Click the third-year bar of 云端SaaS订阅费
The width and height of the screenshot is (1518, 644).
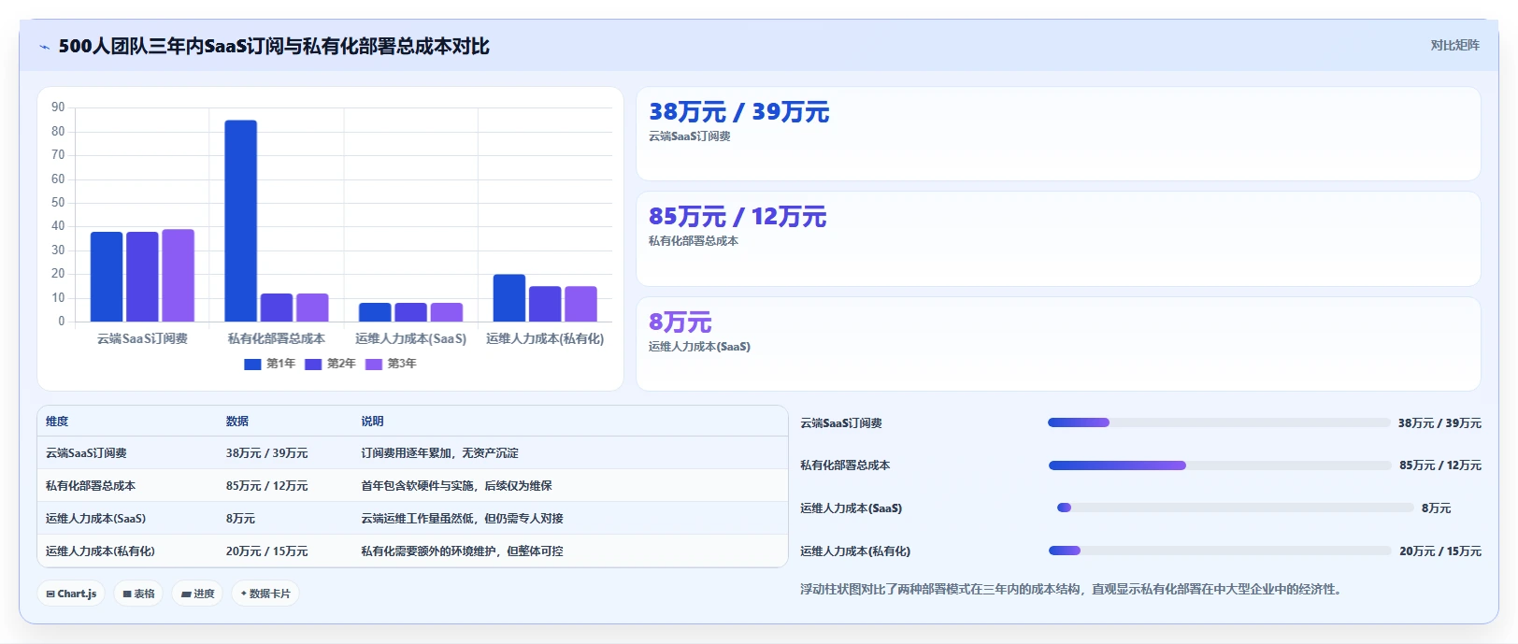178,275
